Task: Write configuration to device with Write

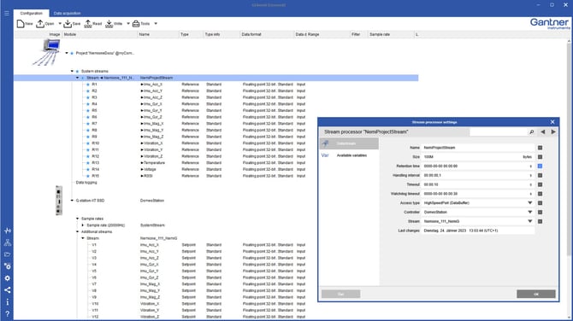Action: click(114, 24)
